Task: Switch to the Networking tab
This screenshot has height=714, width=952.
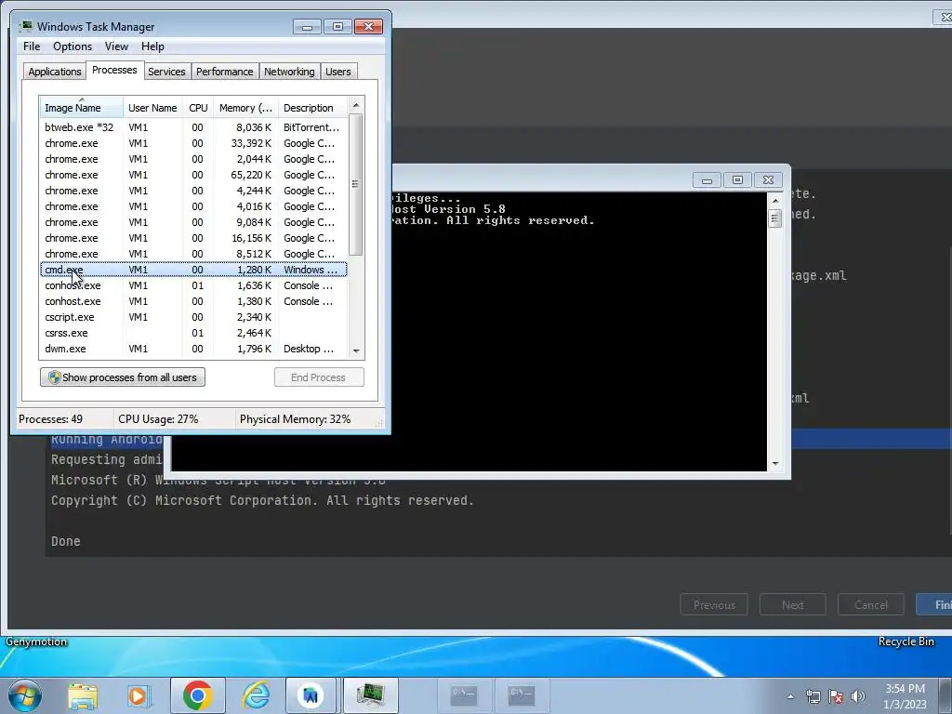Action: pos(289,72)
